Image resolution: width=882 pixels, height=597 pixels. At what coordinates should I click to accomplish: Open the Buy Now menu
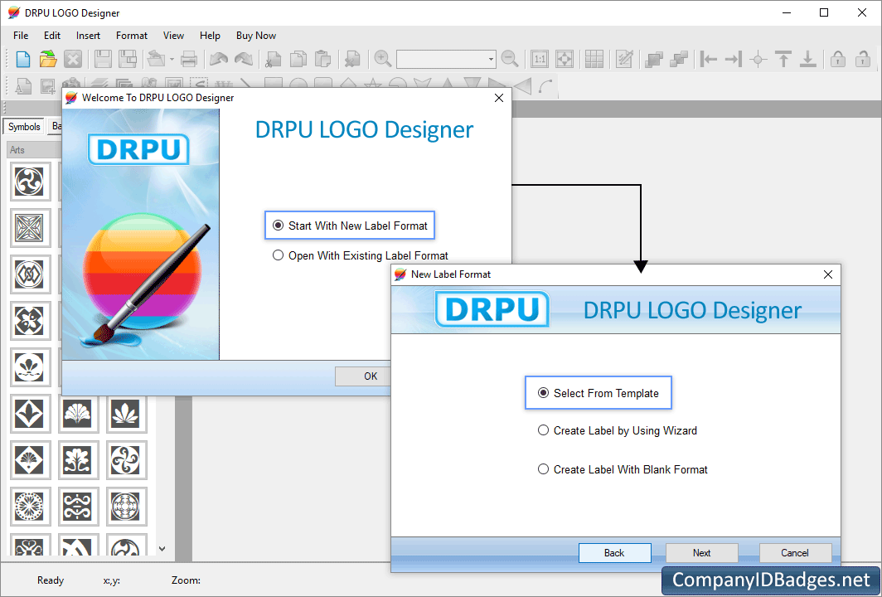click(x=256, y=36)
